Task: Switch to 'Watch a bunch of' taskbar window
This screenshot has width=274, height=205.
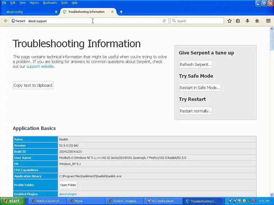Action: pos(47,201)
